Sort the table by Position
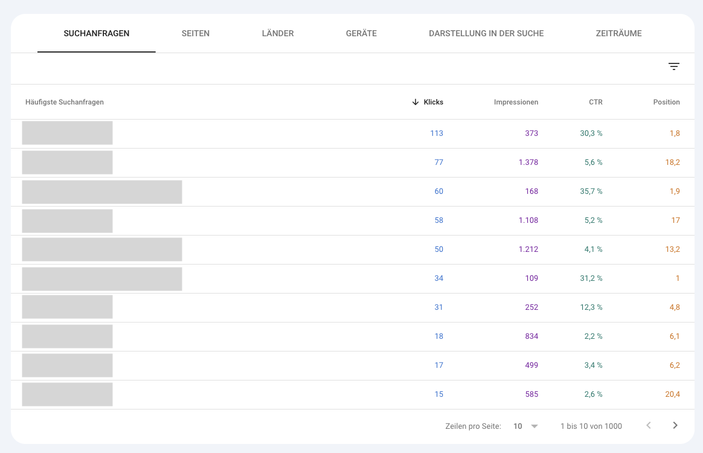 coord(666,102)
